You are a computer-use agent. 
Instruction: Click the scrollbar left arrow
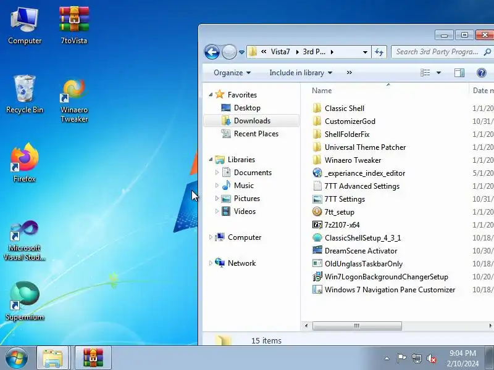pyautogui.click(x=306, y=326)
